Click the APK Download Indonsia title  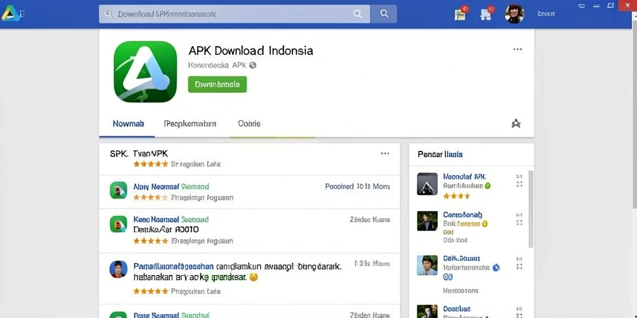251,51
